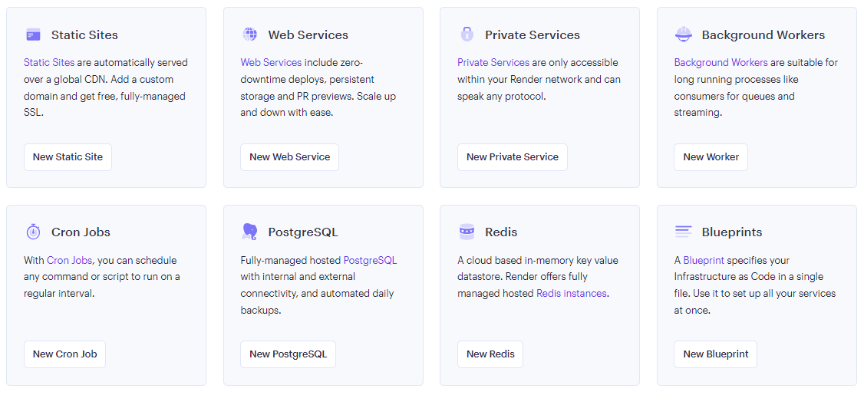This screenshot has width=864, height=395.
Task: Open the purple Web Services link
Action: click(271, 62)
